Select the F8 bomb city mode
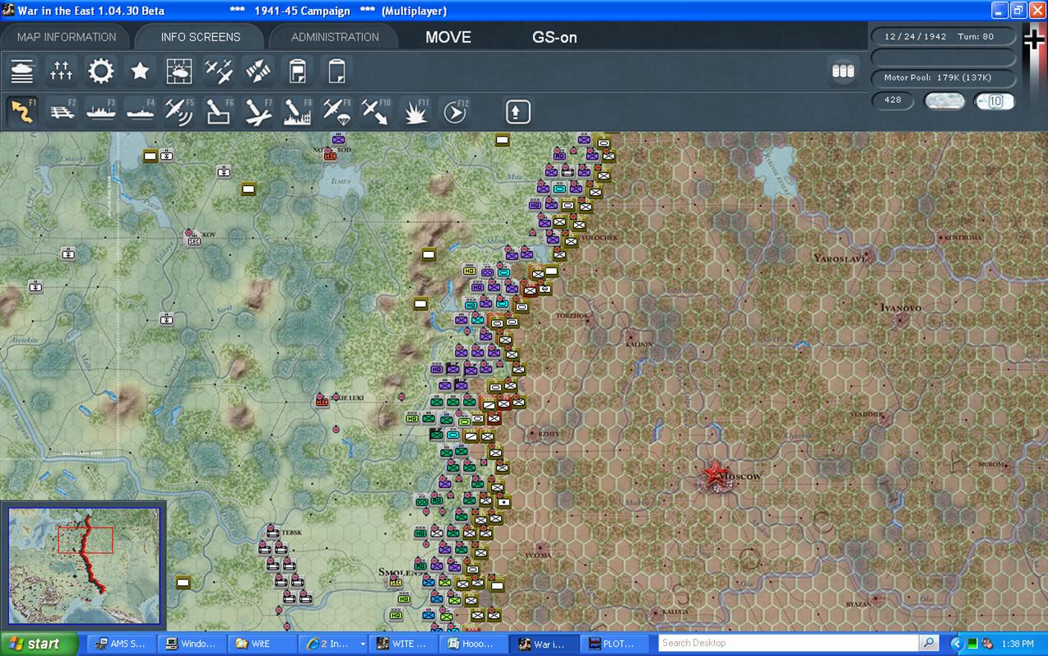This screenshot has width=1048, height=656. click(x=297, y=111)
